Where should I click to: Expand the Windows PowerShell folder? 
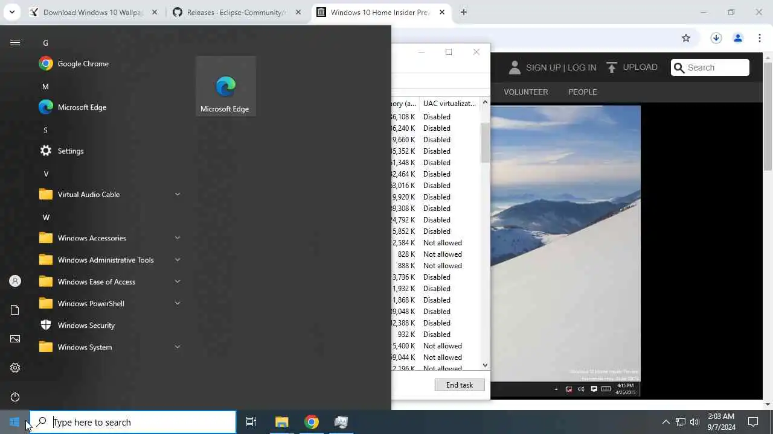pos(109,303)
